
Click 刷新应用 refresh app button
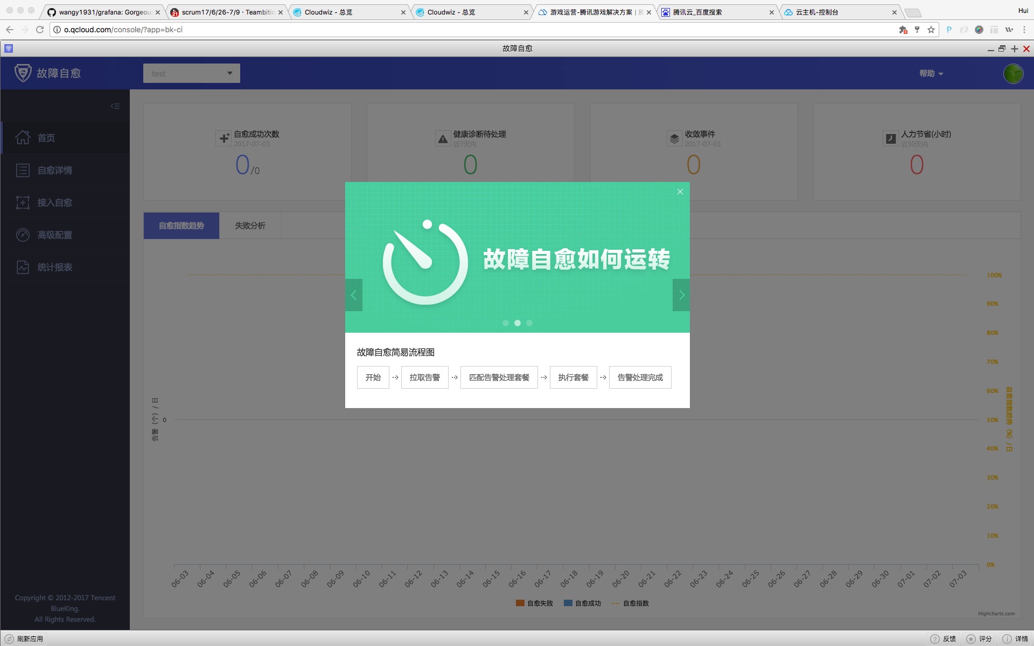(x=24, y=638)
